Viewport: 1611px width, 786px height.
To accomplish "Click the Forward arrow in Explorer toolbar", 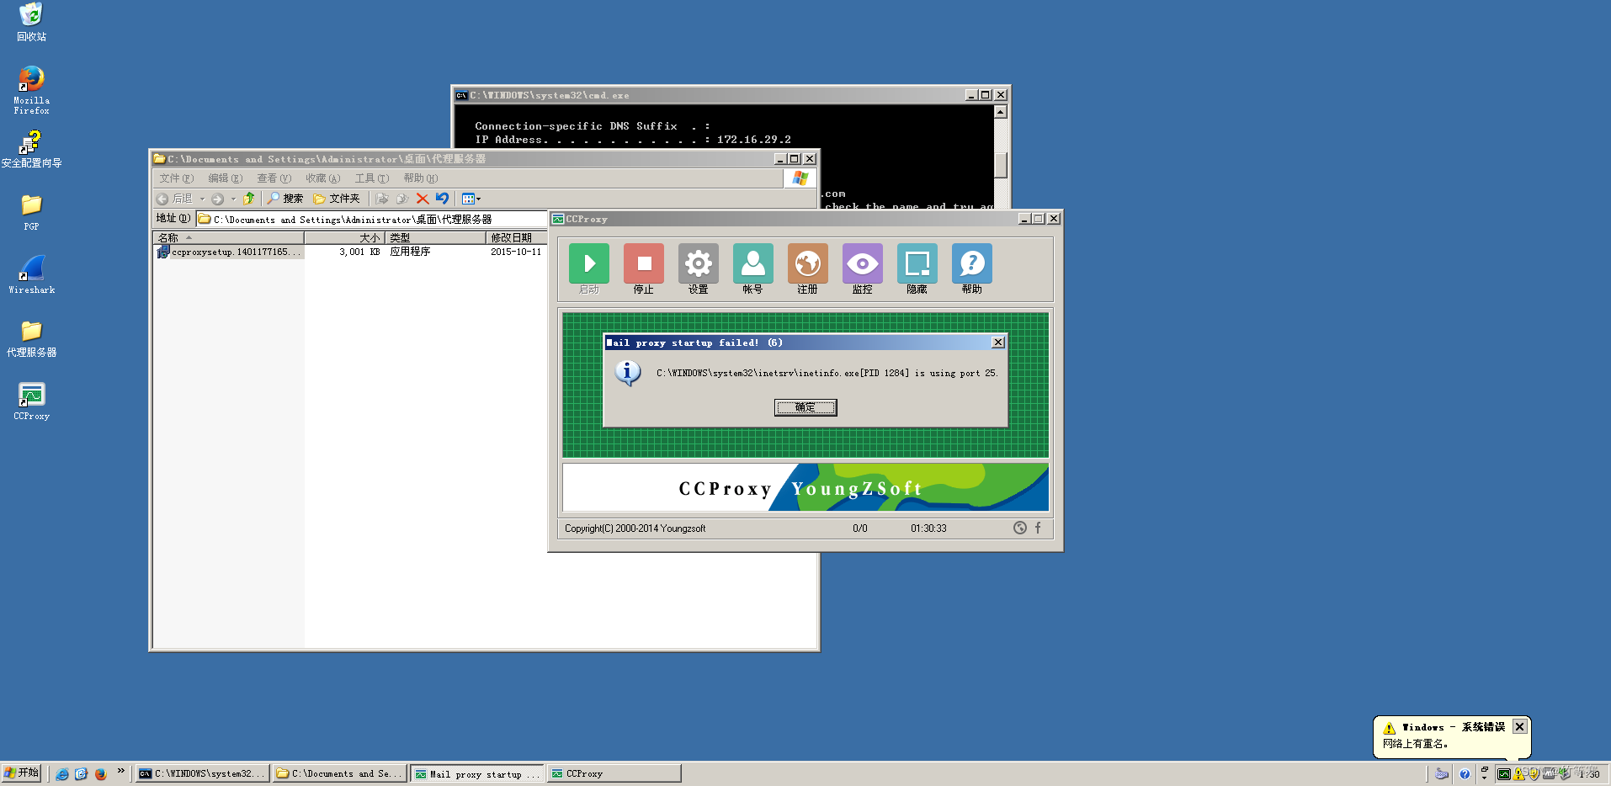I will (217, 199).
